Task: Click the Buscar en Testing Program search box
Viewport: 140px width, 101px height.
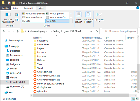Action: (x=120, y=31)
